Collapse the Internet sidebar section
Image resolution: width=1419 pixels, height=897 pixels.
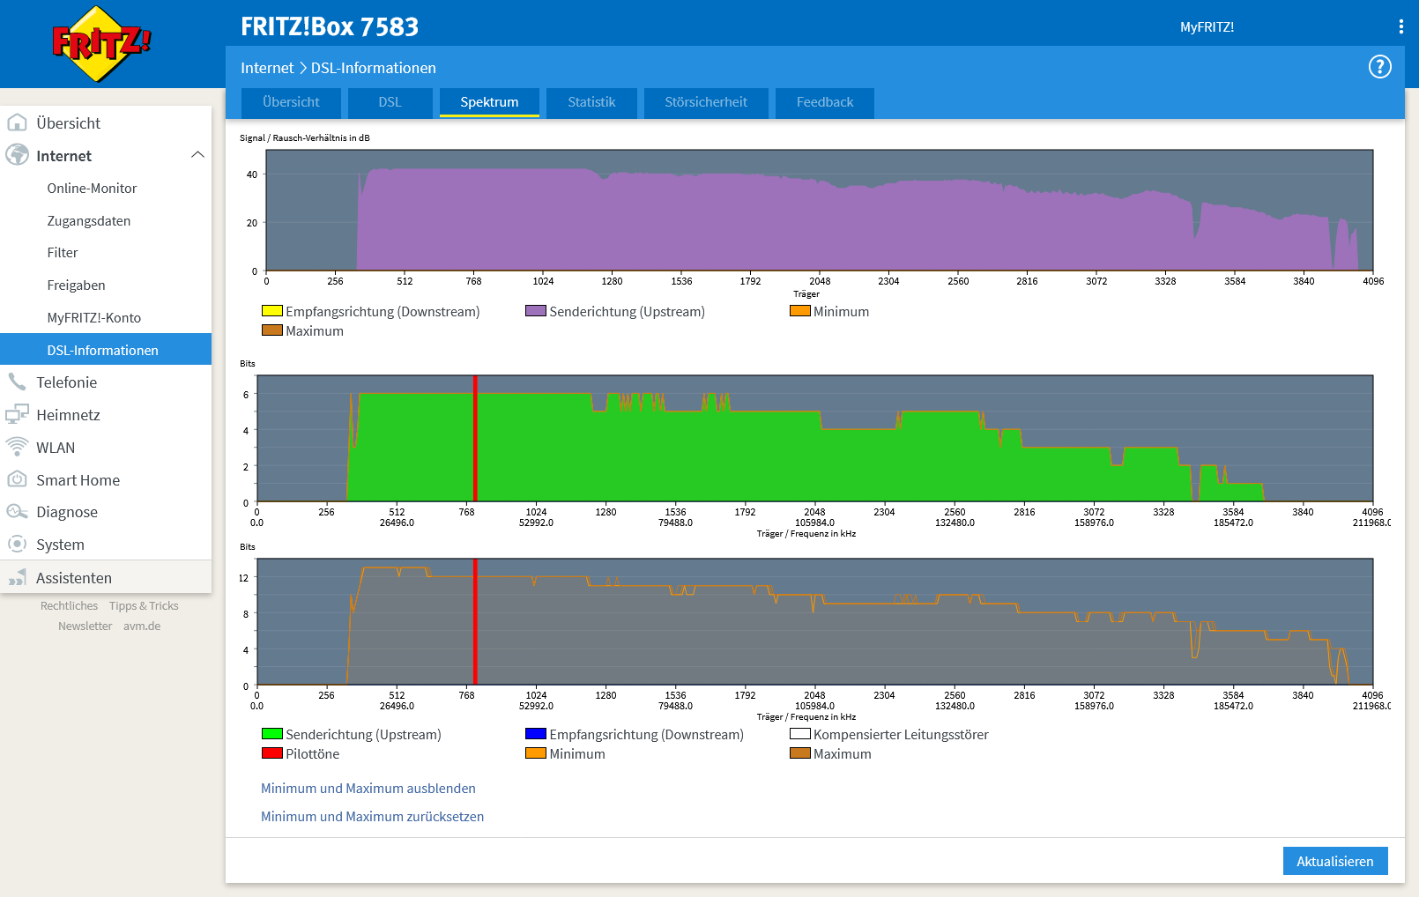click(x=199, y=155)
